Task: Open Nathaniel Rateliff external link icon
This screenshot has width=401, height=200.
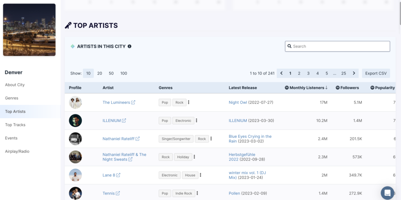Action: [137, 139]
